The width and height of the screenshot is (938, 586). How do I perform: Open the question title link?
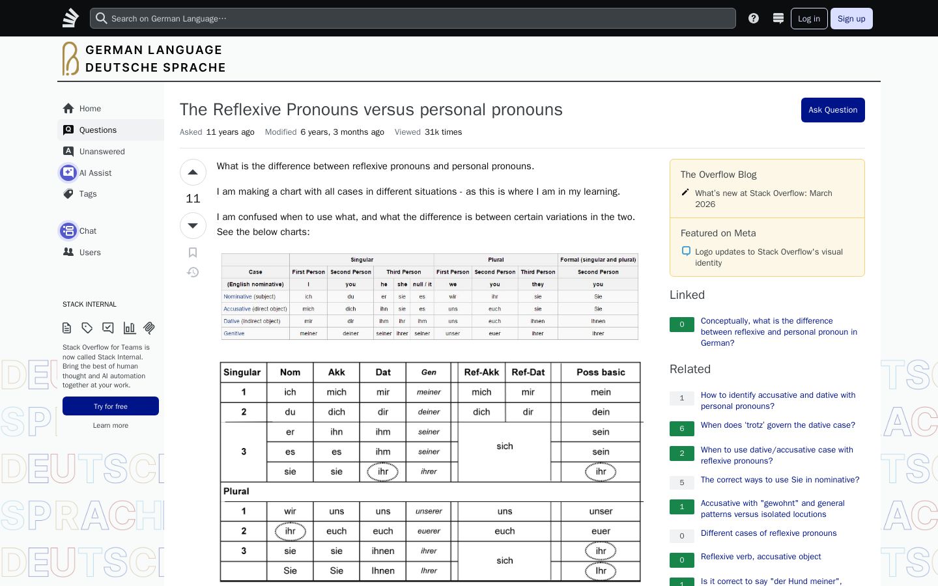pyautogui.click(x=371, y=109)
